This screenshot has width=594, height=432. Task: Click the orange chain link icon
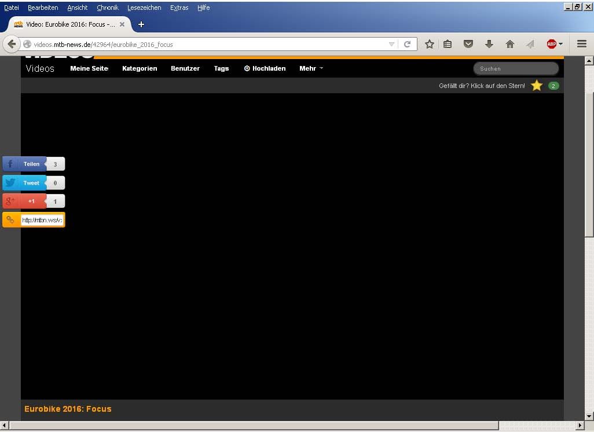pos(10,220)
